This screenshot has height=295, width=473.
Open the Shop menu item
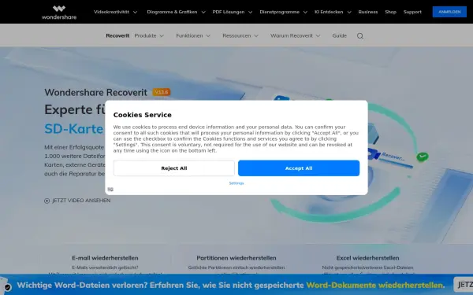390,12
